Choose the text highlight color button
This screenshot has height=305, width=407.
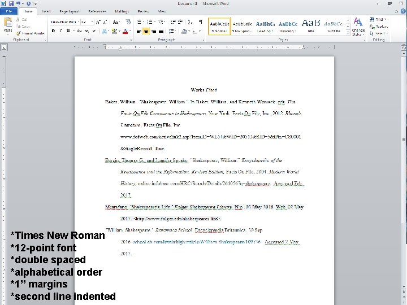114,31
